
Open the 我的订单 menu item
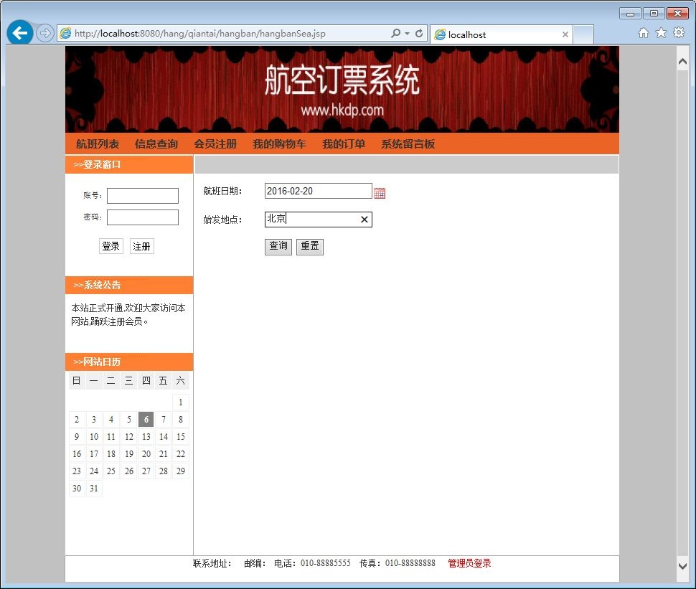344,143
